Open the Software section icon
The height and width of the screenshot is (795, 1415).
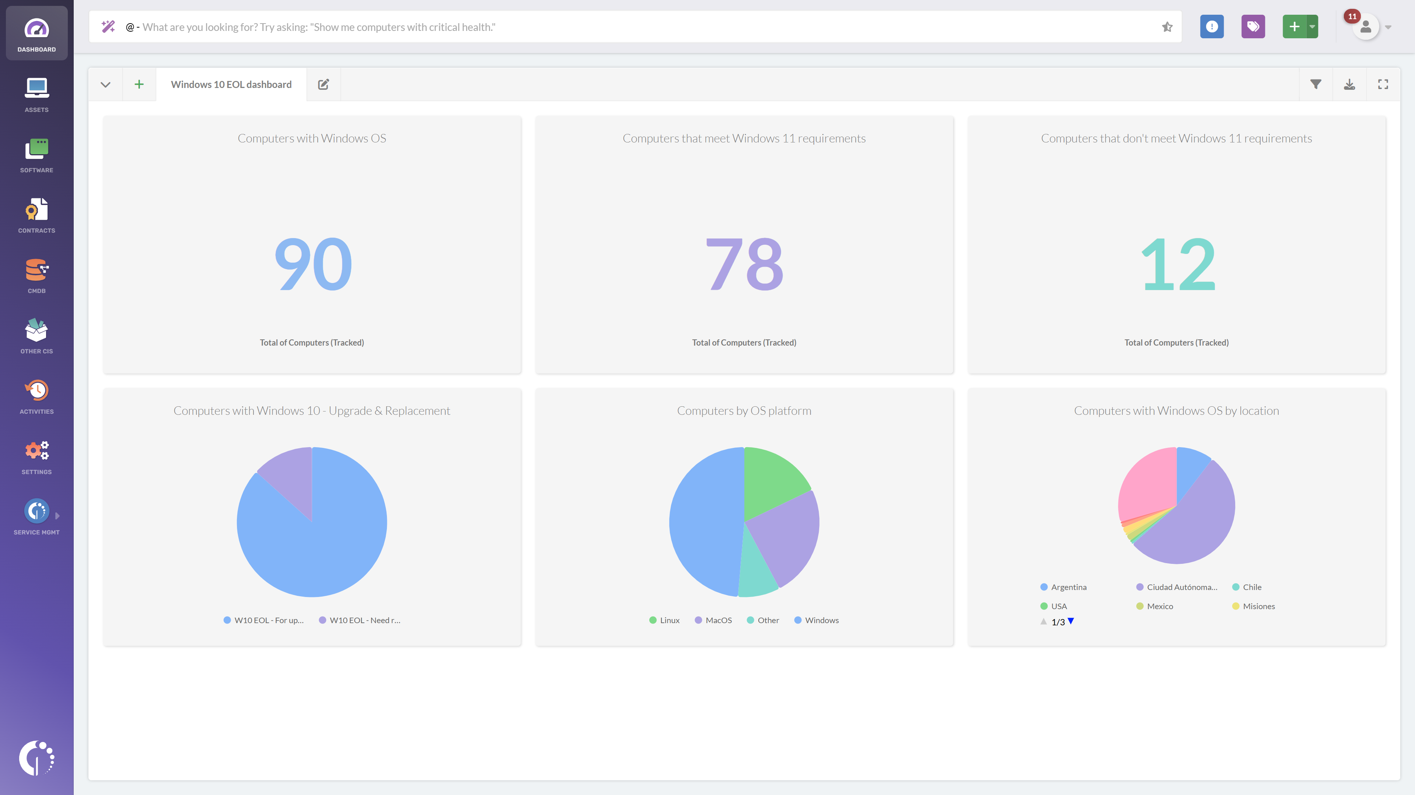(x=36, y=155)
